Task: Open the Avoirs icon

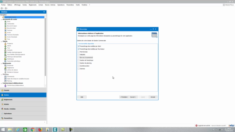Action: coord(6,33)
